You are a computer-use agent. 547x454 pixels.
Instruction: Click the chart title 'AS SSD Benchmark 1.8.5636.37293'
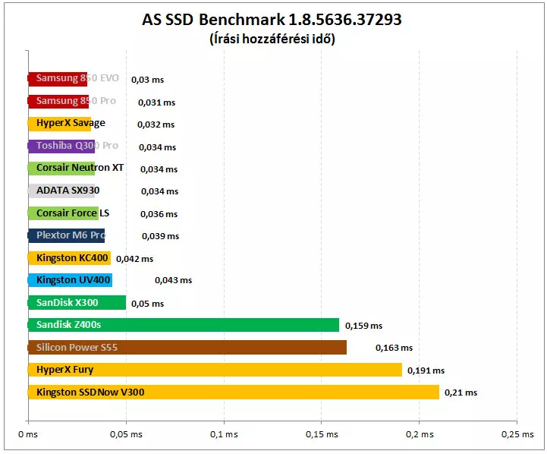pos(272,20)
